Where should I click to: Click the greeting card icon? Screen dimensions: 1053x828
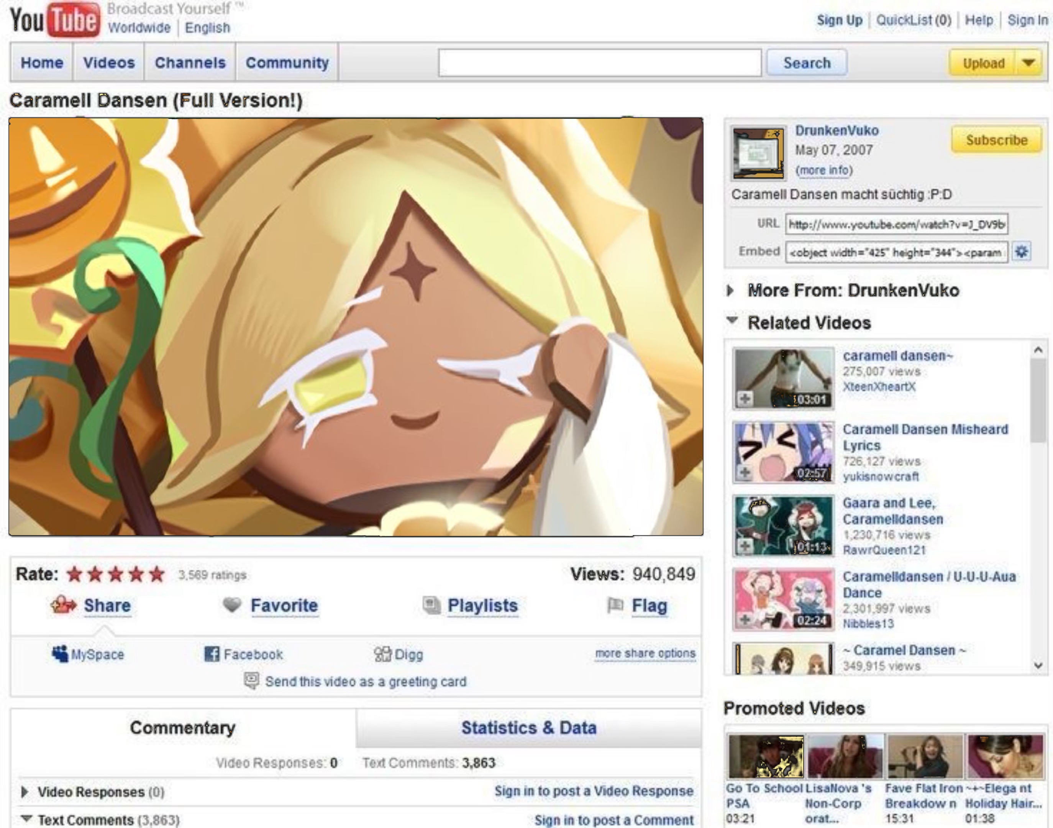(251, 681)
